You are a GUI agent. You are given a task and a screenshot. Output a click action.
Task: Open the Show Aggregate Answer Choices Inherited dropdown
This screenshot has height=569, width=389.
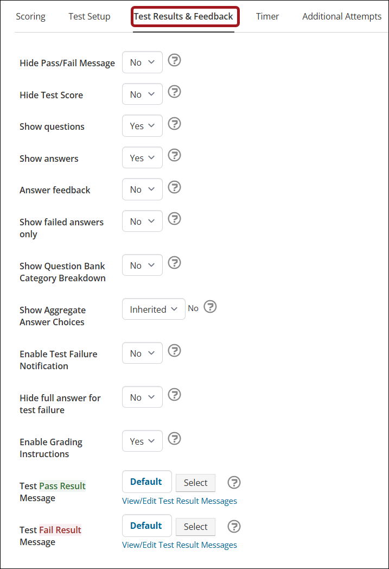click(154, 309)
